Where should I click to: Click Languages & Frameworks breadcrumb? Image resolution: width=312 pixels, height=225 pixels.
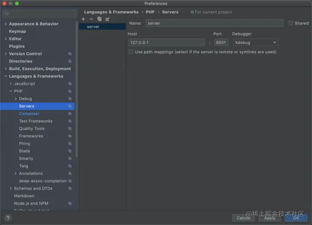pos(111,12)
